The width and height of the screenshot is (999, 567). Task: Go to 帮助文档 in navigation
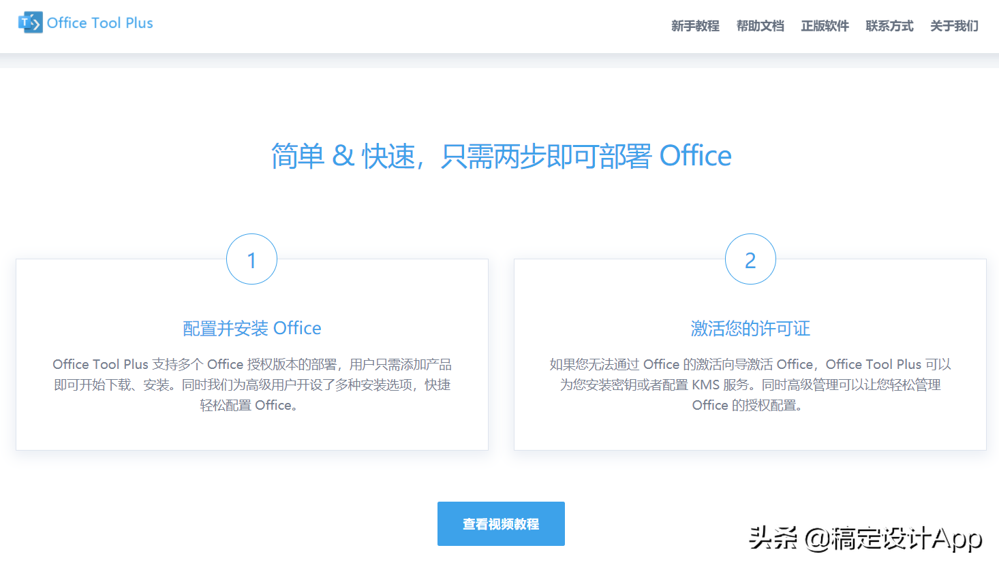tap(760, 26)
